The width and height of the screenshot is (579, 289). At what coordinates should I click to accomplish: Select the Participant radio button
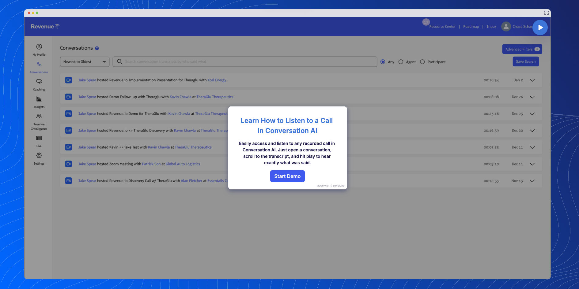(422, 62)
